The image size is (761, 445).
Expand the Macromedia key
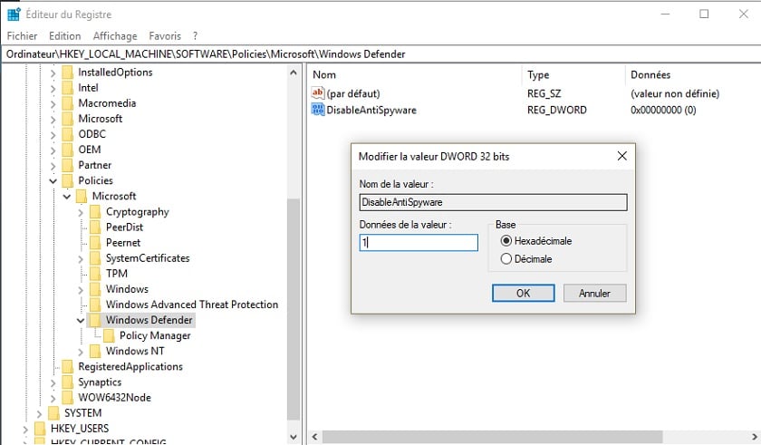(53, 104)
